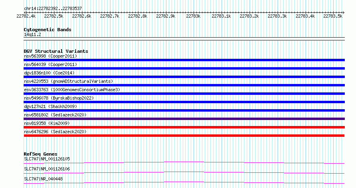
Task: Click the Cytogenetic Bands track title
Action: coord(48,30)
